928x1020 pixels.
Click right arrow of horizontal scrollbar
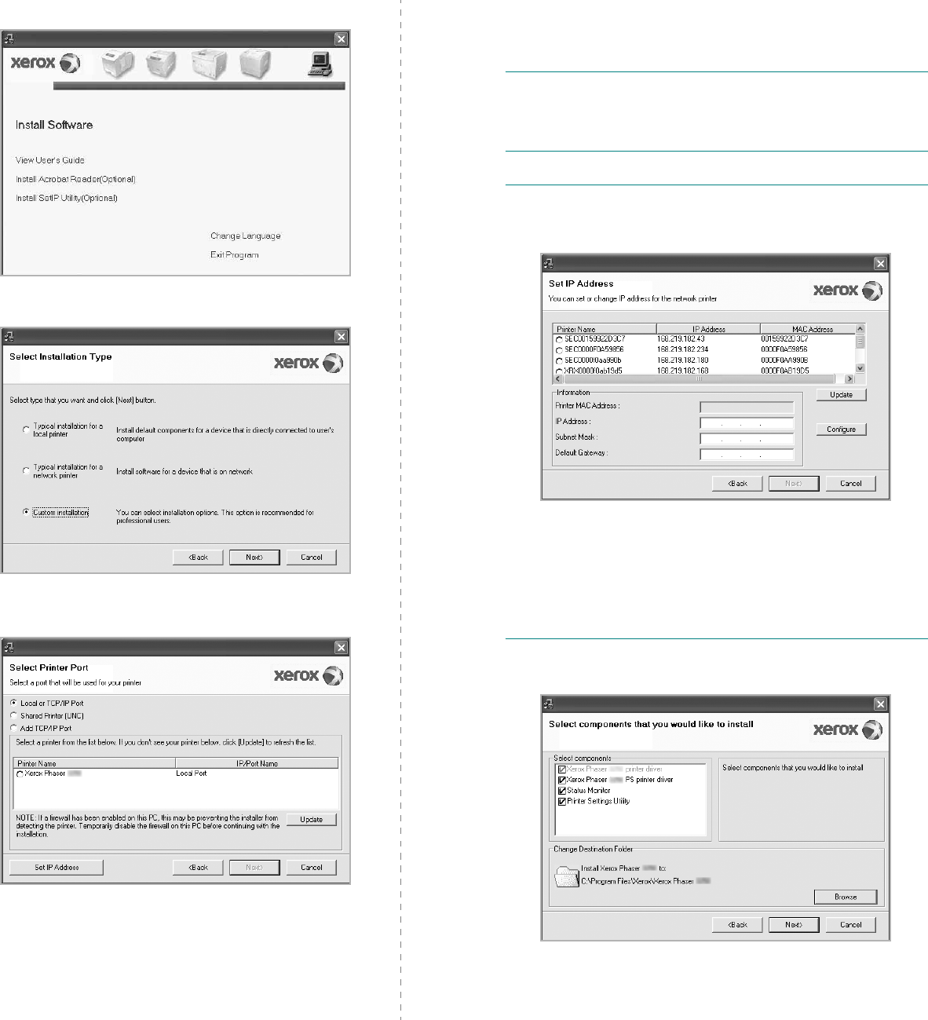[x=849, y=379]
